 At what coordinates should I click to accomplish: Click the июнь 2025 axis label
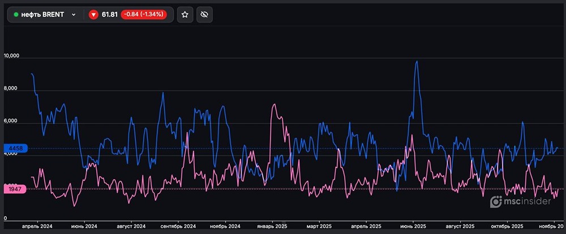click(x=413, y=226)
